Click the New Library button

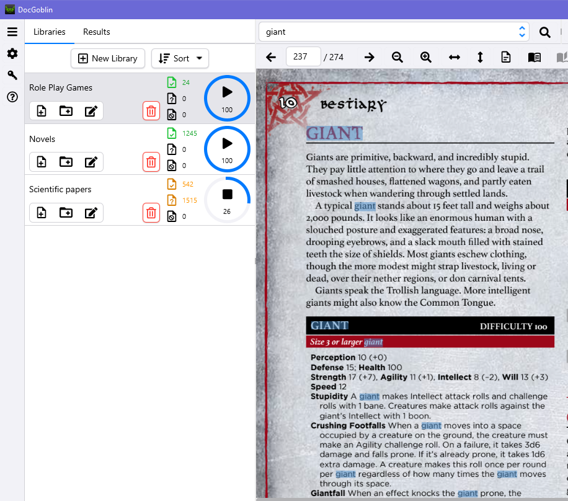[108, 58]
